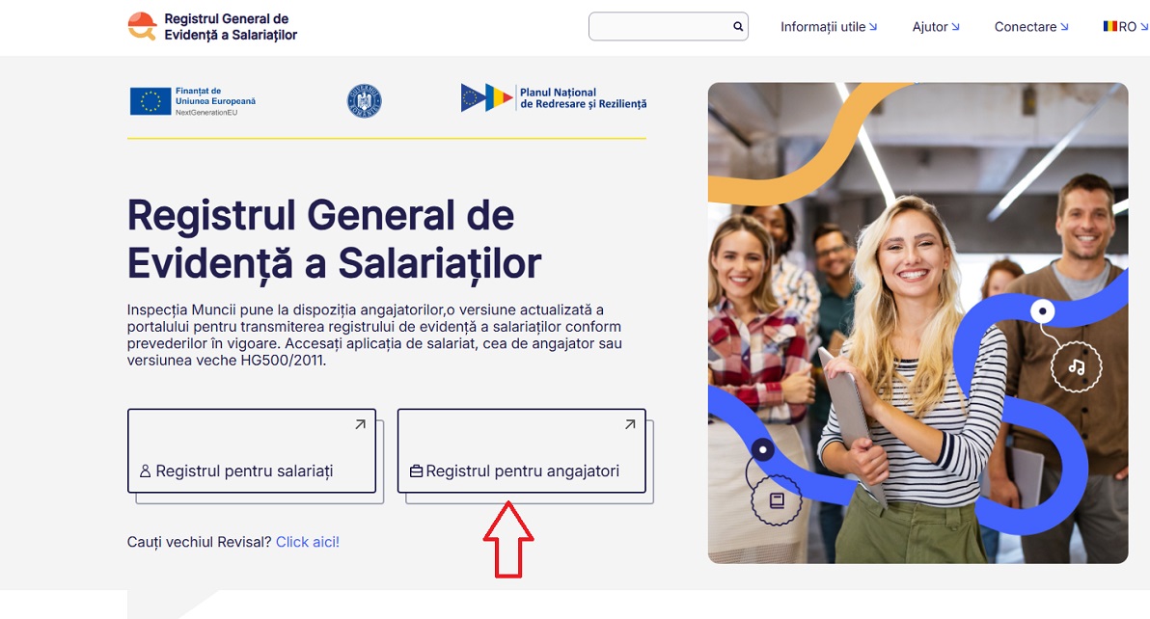The height and width of the screenshot is (619, 1150).
Task: Click the person icon beside Registrul pentru salariați
Action: pos(146,471)
